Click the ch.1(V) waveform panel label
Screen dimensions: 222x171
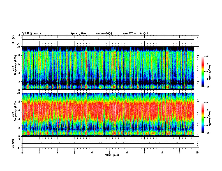(13, 40)
